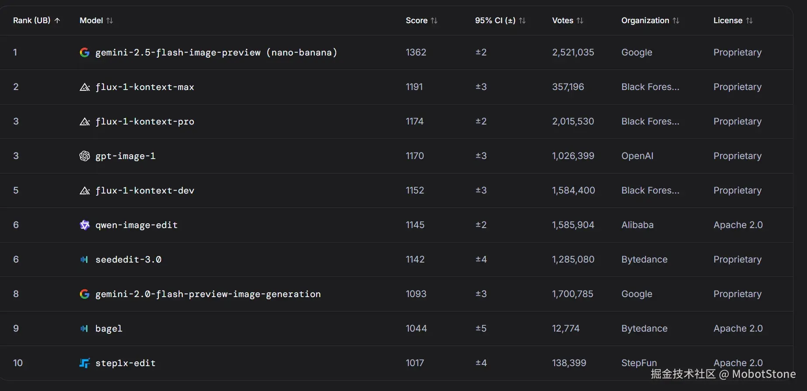Toggle sort arrow on Rank (UB) column
807x391 pixels.
(x=57, y=21)
